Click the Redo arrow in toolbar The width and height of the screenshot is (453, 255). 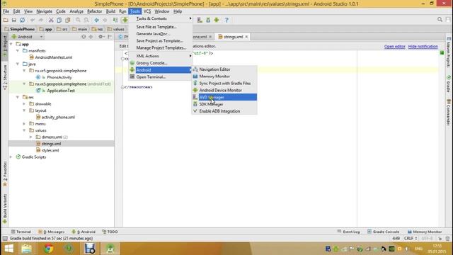click(x=41, y=20)
